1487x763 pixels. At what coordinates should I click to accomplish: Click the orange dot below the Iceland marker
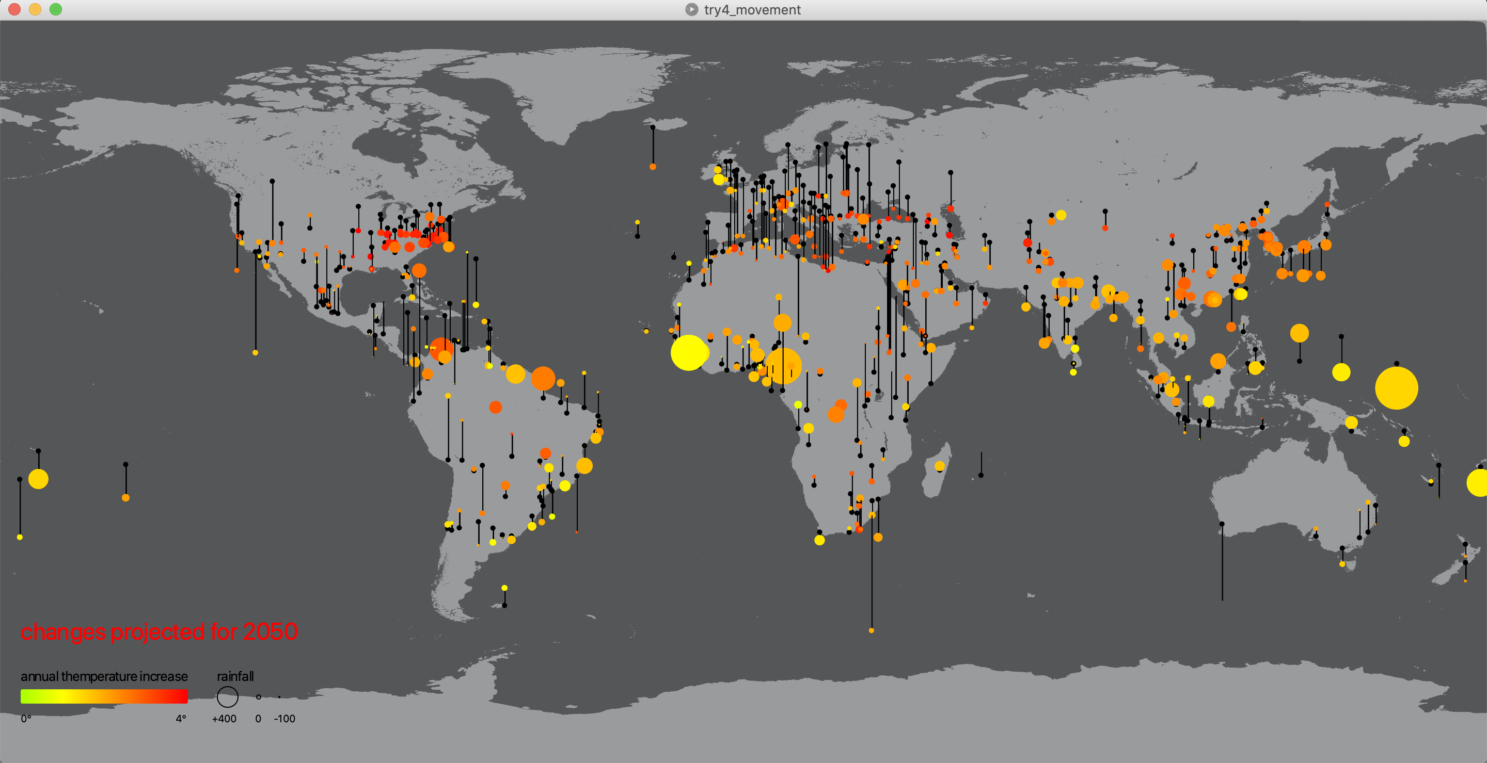point(652,167)
